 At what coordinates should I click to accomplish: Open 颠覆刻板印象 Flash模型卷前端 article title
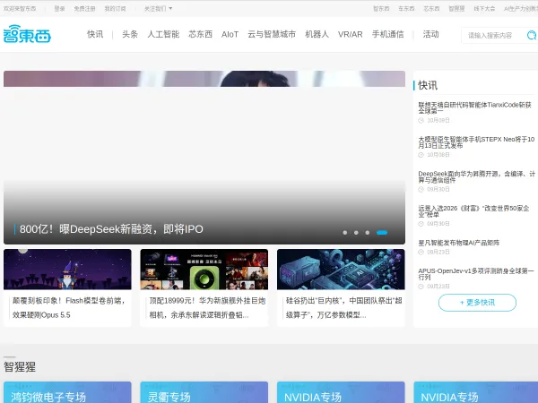tap(69, 307)
